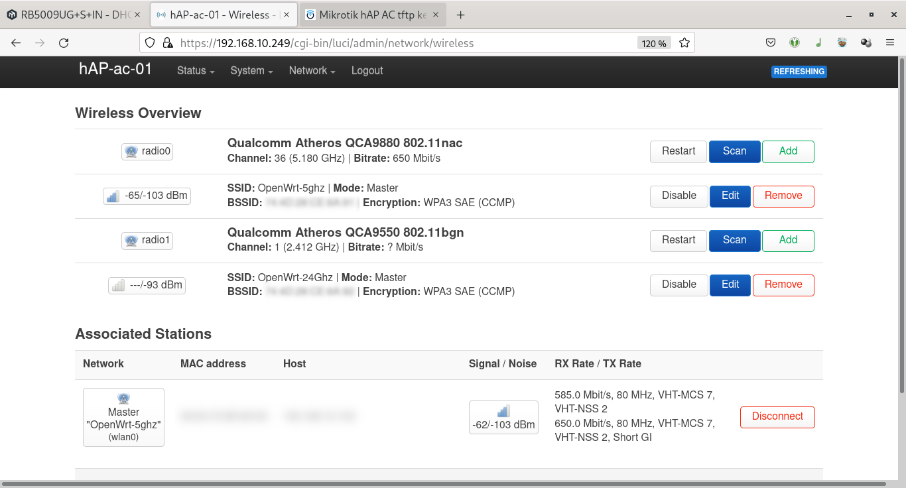Click the Qualcomm Atheros QCA9550 802.11bgn title
Screen dimensions: 906x488
pyautogui.click(x=346, y=233)
